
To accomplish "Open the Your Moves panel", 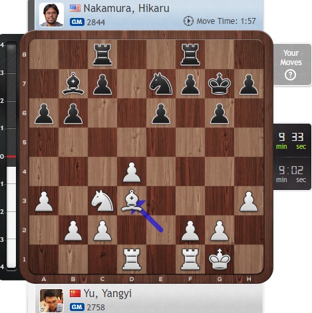I will [x=292, y=64].
